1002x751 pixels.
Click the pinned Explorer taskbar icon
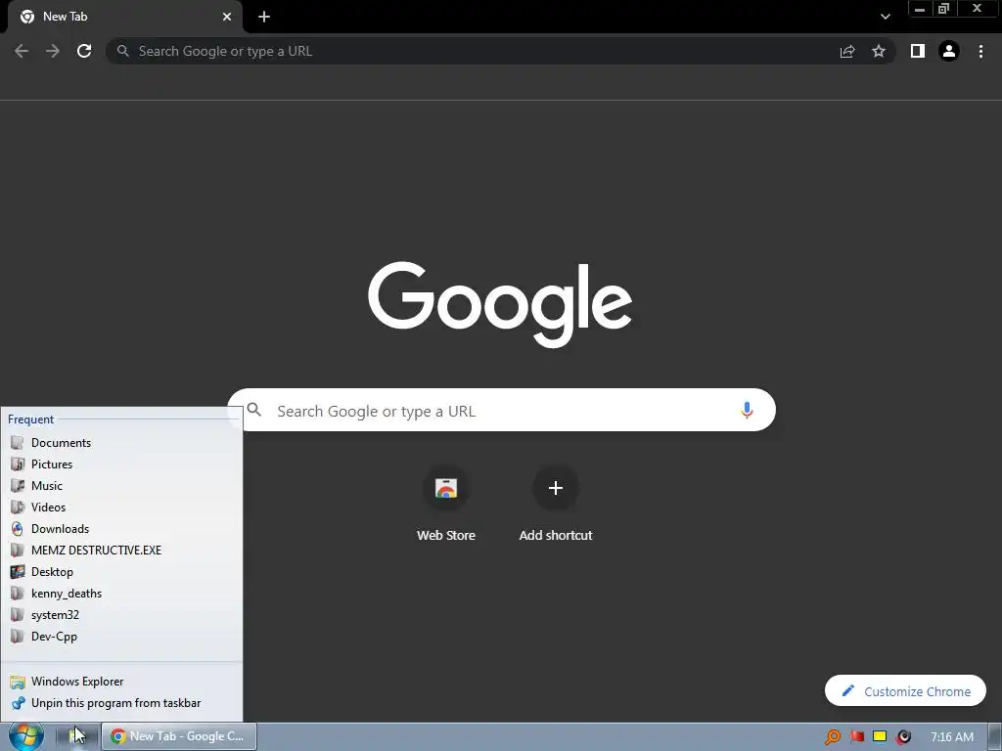tap(76, 736)
